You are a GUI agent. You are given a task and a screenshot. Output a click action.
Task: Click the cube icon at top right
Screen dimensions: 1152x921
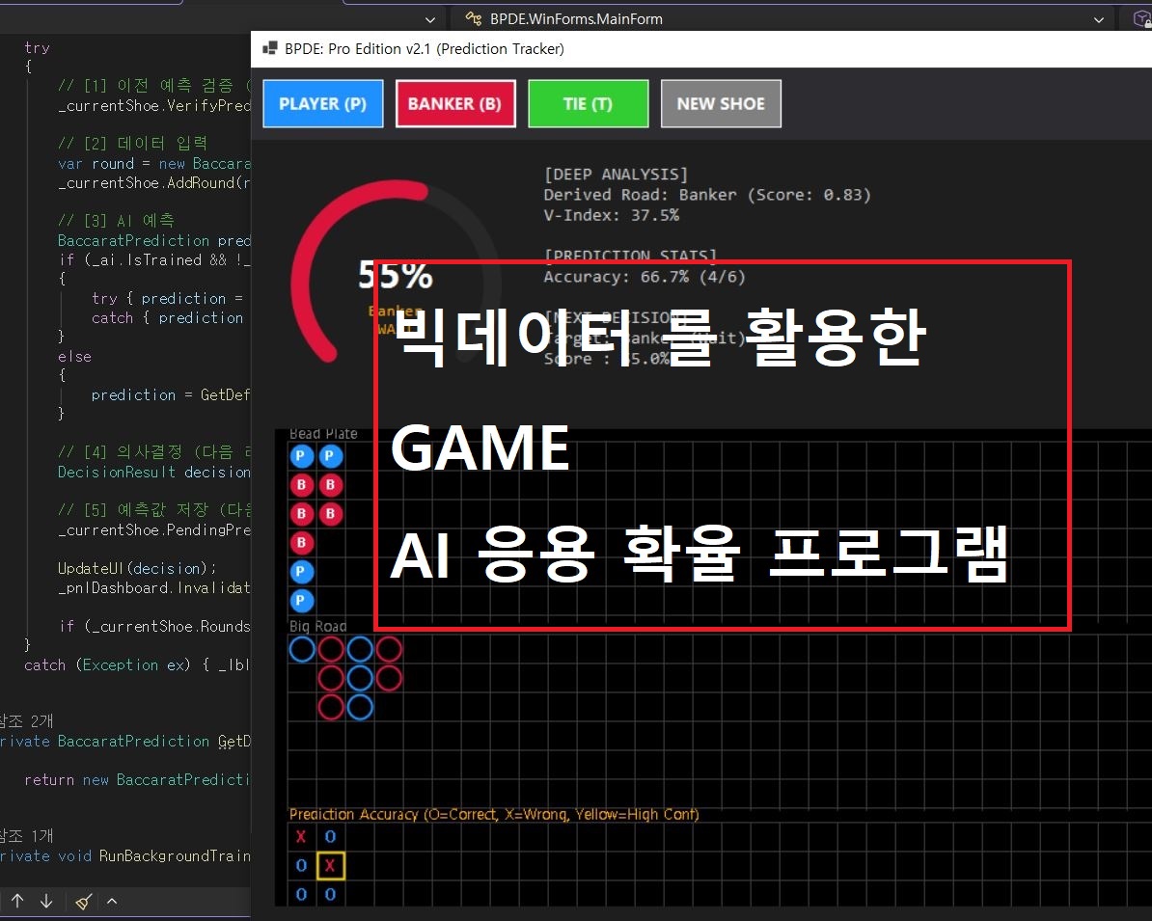tap(1139, 19)
